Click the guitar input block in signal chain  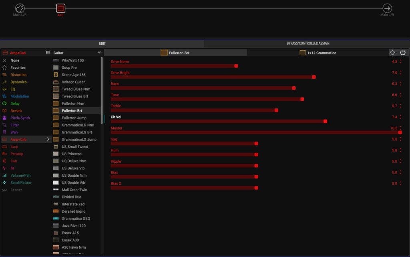click(20, 8)
